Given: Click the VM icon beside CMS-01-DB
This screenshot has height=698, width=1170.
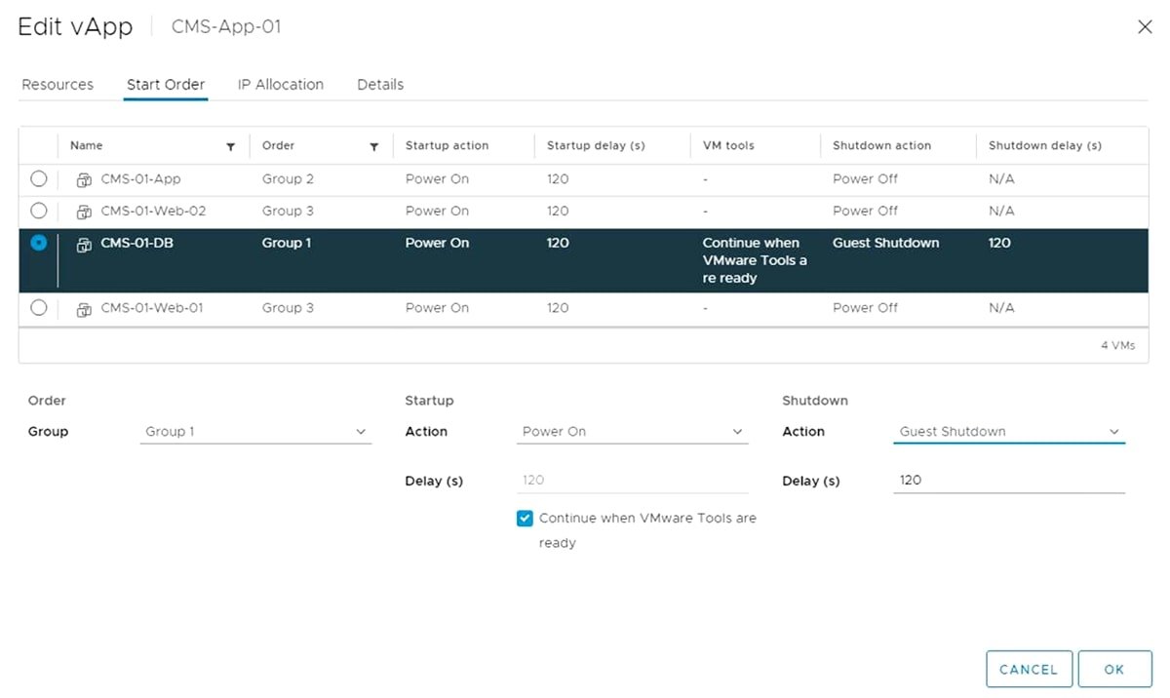Looking at the screenshot, I should pyautogui.click(x=84, y=243).
